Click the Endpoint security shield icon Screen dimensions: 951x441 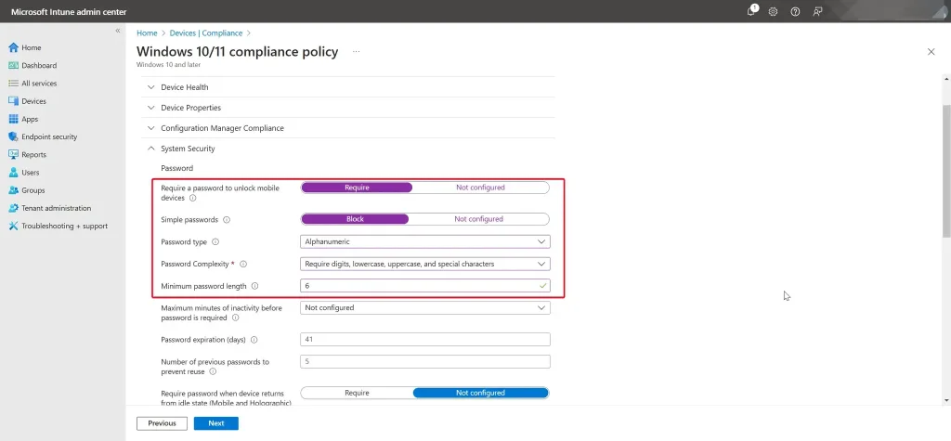13,136
